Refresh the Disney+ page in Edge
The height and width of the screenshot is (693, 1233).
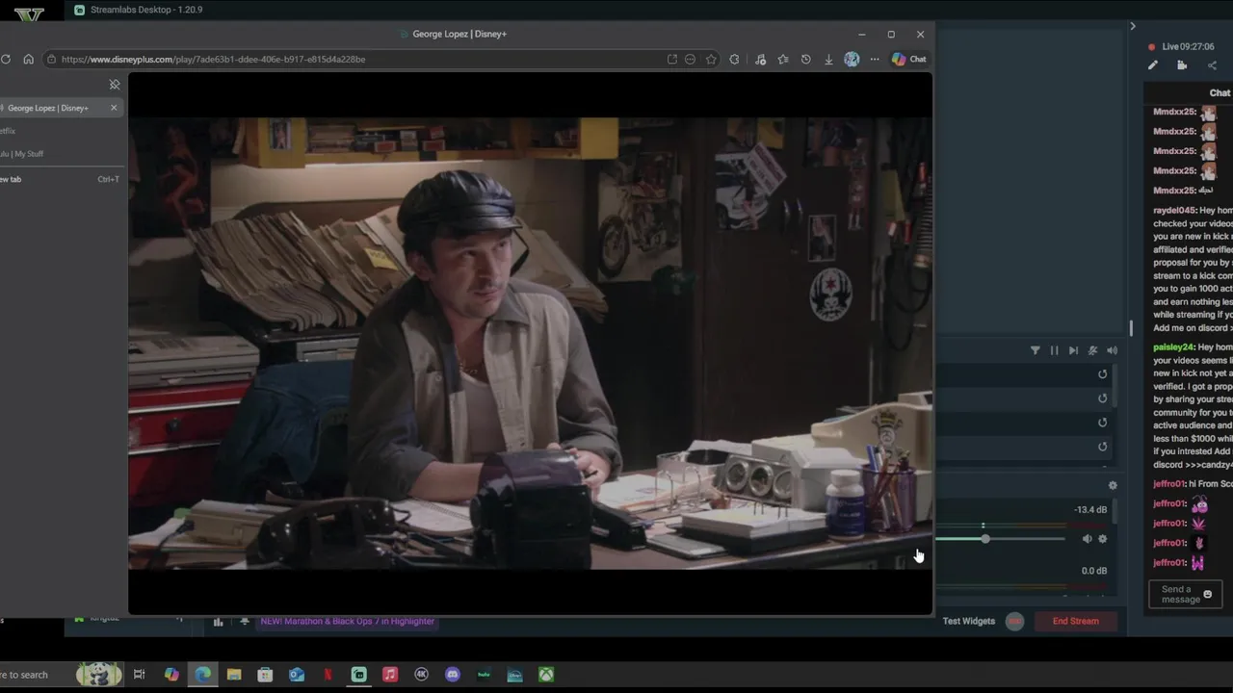[6, 59]
